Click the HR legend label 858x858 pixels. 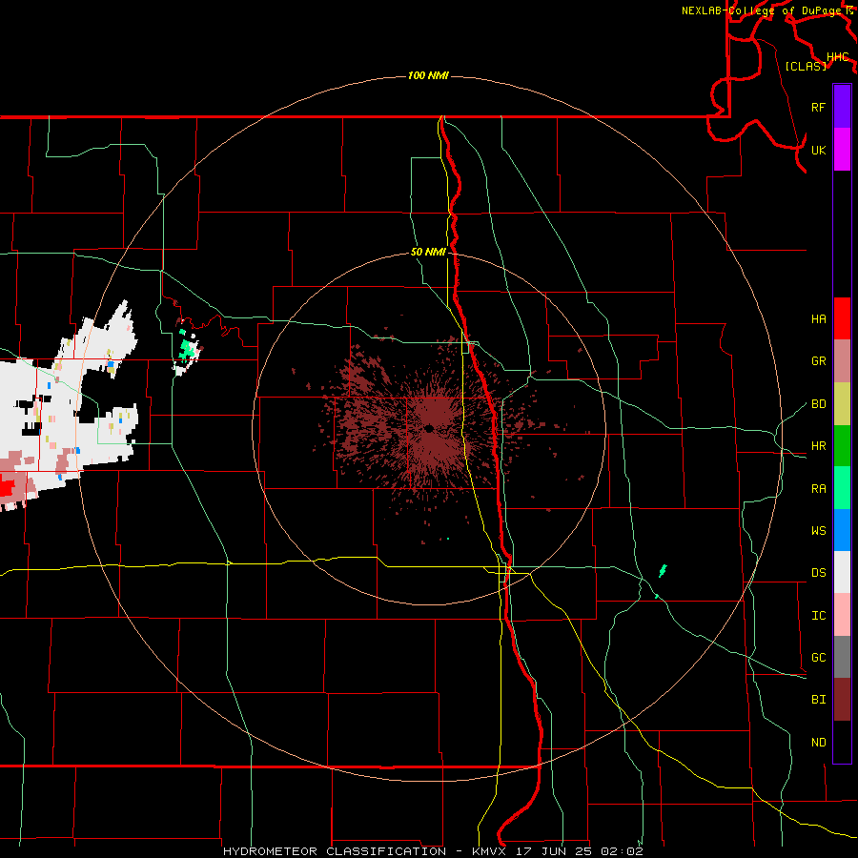coord(818,446)
